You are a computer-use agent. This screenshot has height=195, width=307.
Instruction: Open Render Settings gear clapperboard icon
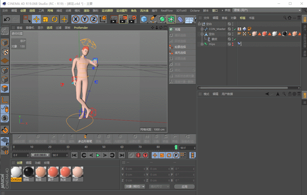click(x=133, y=19)
